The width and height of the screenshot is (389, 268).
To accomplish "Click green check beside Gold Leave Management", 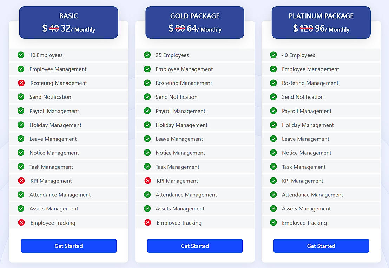I will [147, 139].
